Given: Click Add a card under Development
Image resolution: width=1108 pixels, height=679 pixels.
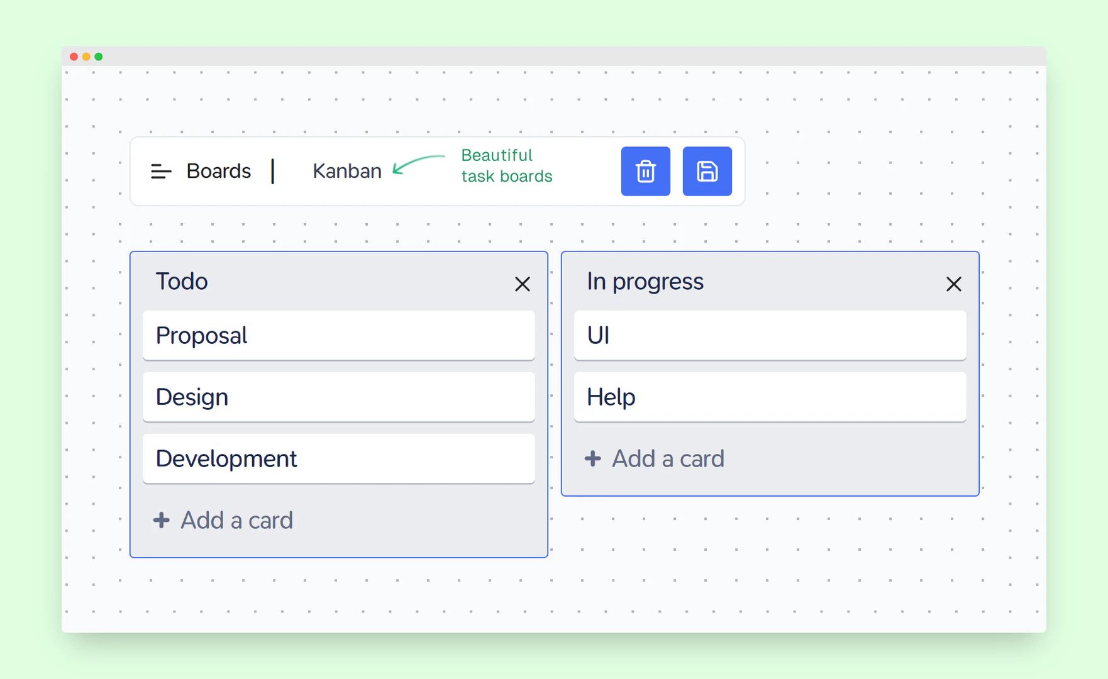Looking at the screenshot, I should (x=236, y=520).
